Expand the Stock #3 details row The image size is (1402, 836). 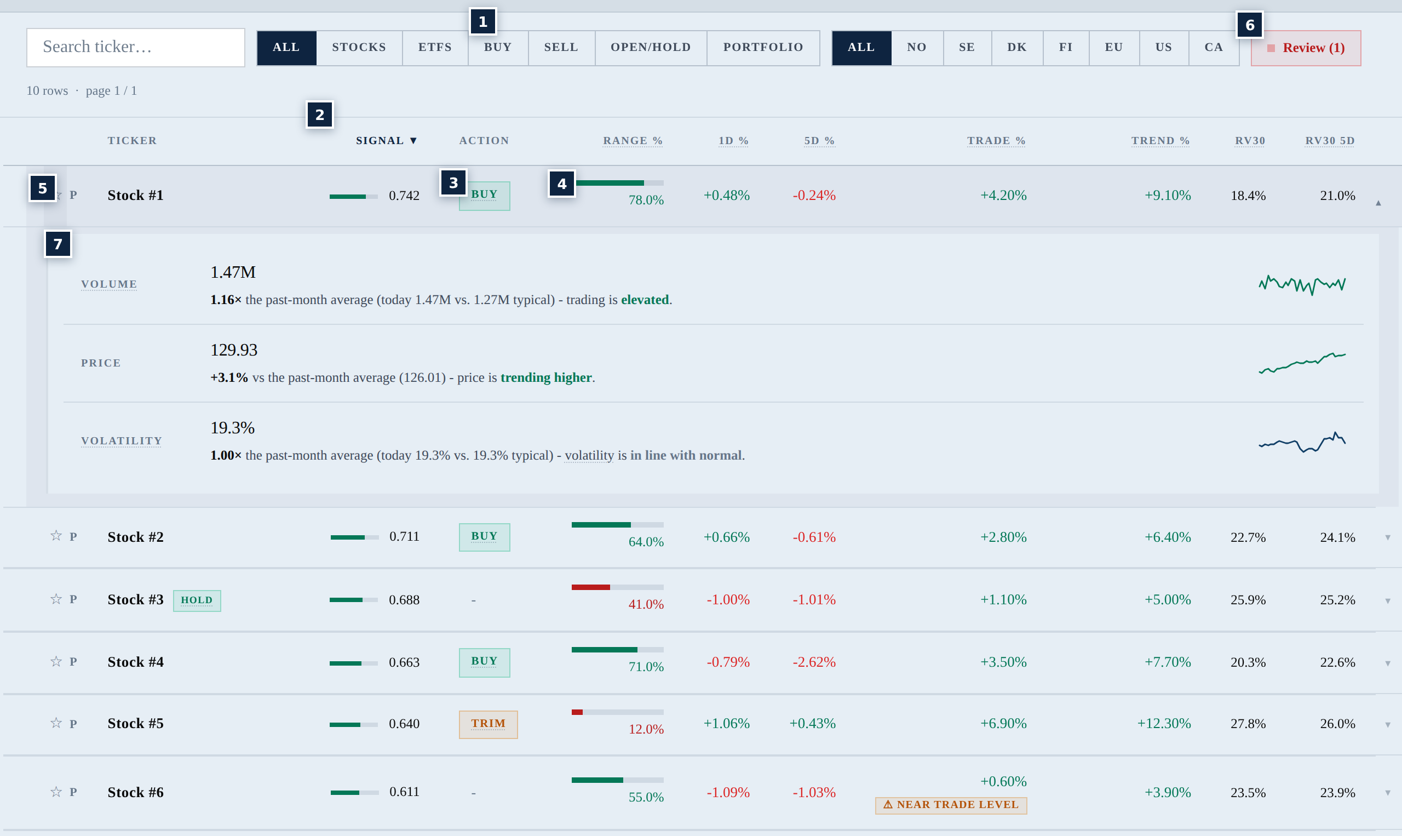pyautogui.click(x=1387, y=601)
